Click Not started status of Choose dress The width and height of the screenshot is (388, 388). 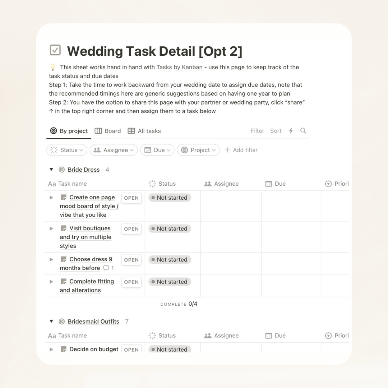pos(170,260)
